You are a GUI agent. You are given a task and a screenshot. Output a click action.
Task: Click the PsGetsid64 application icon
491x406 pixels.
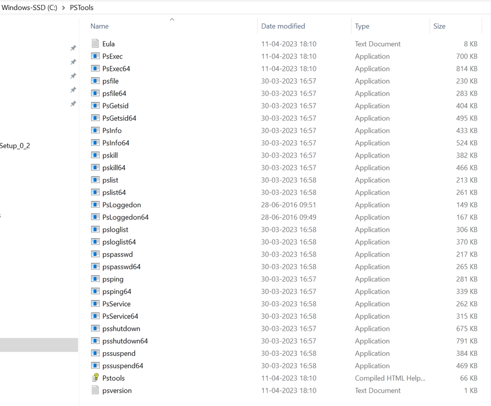coord(95,118)
